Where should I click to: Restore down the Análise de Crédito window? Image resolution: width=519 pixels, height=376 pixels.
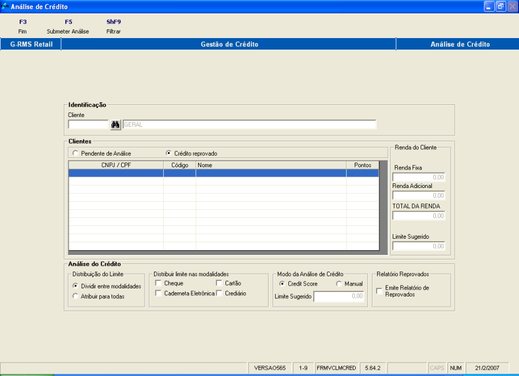[x=501, y=6]
